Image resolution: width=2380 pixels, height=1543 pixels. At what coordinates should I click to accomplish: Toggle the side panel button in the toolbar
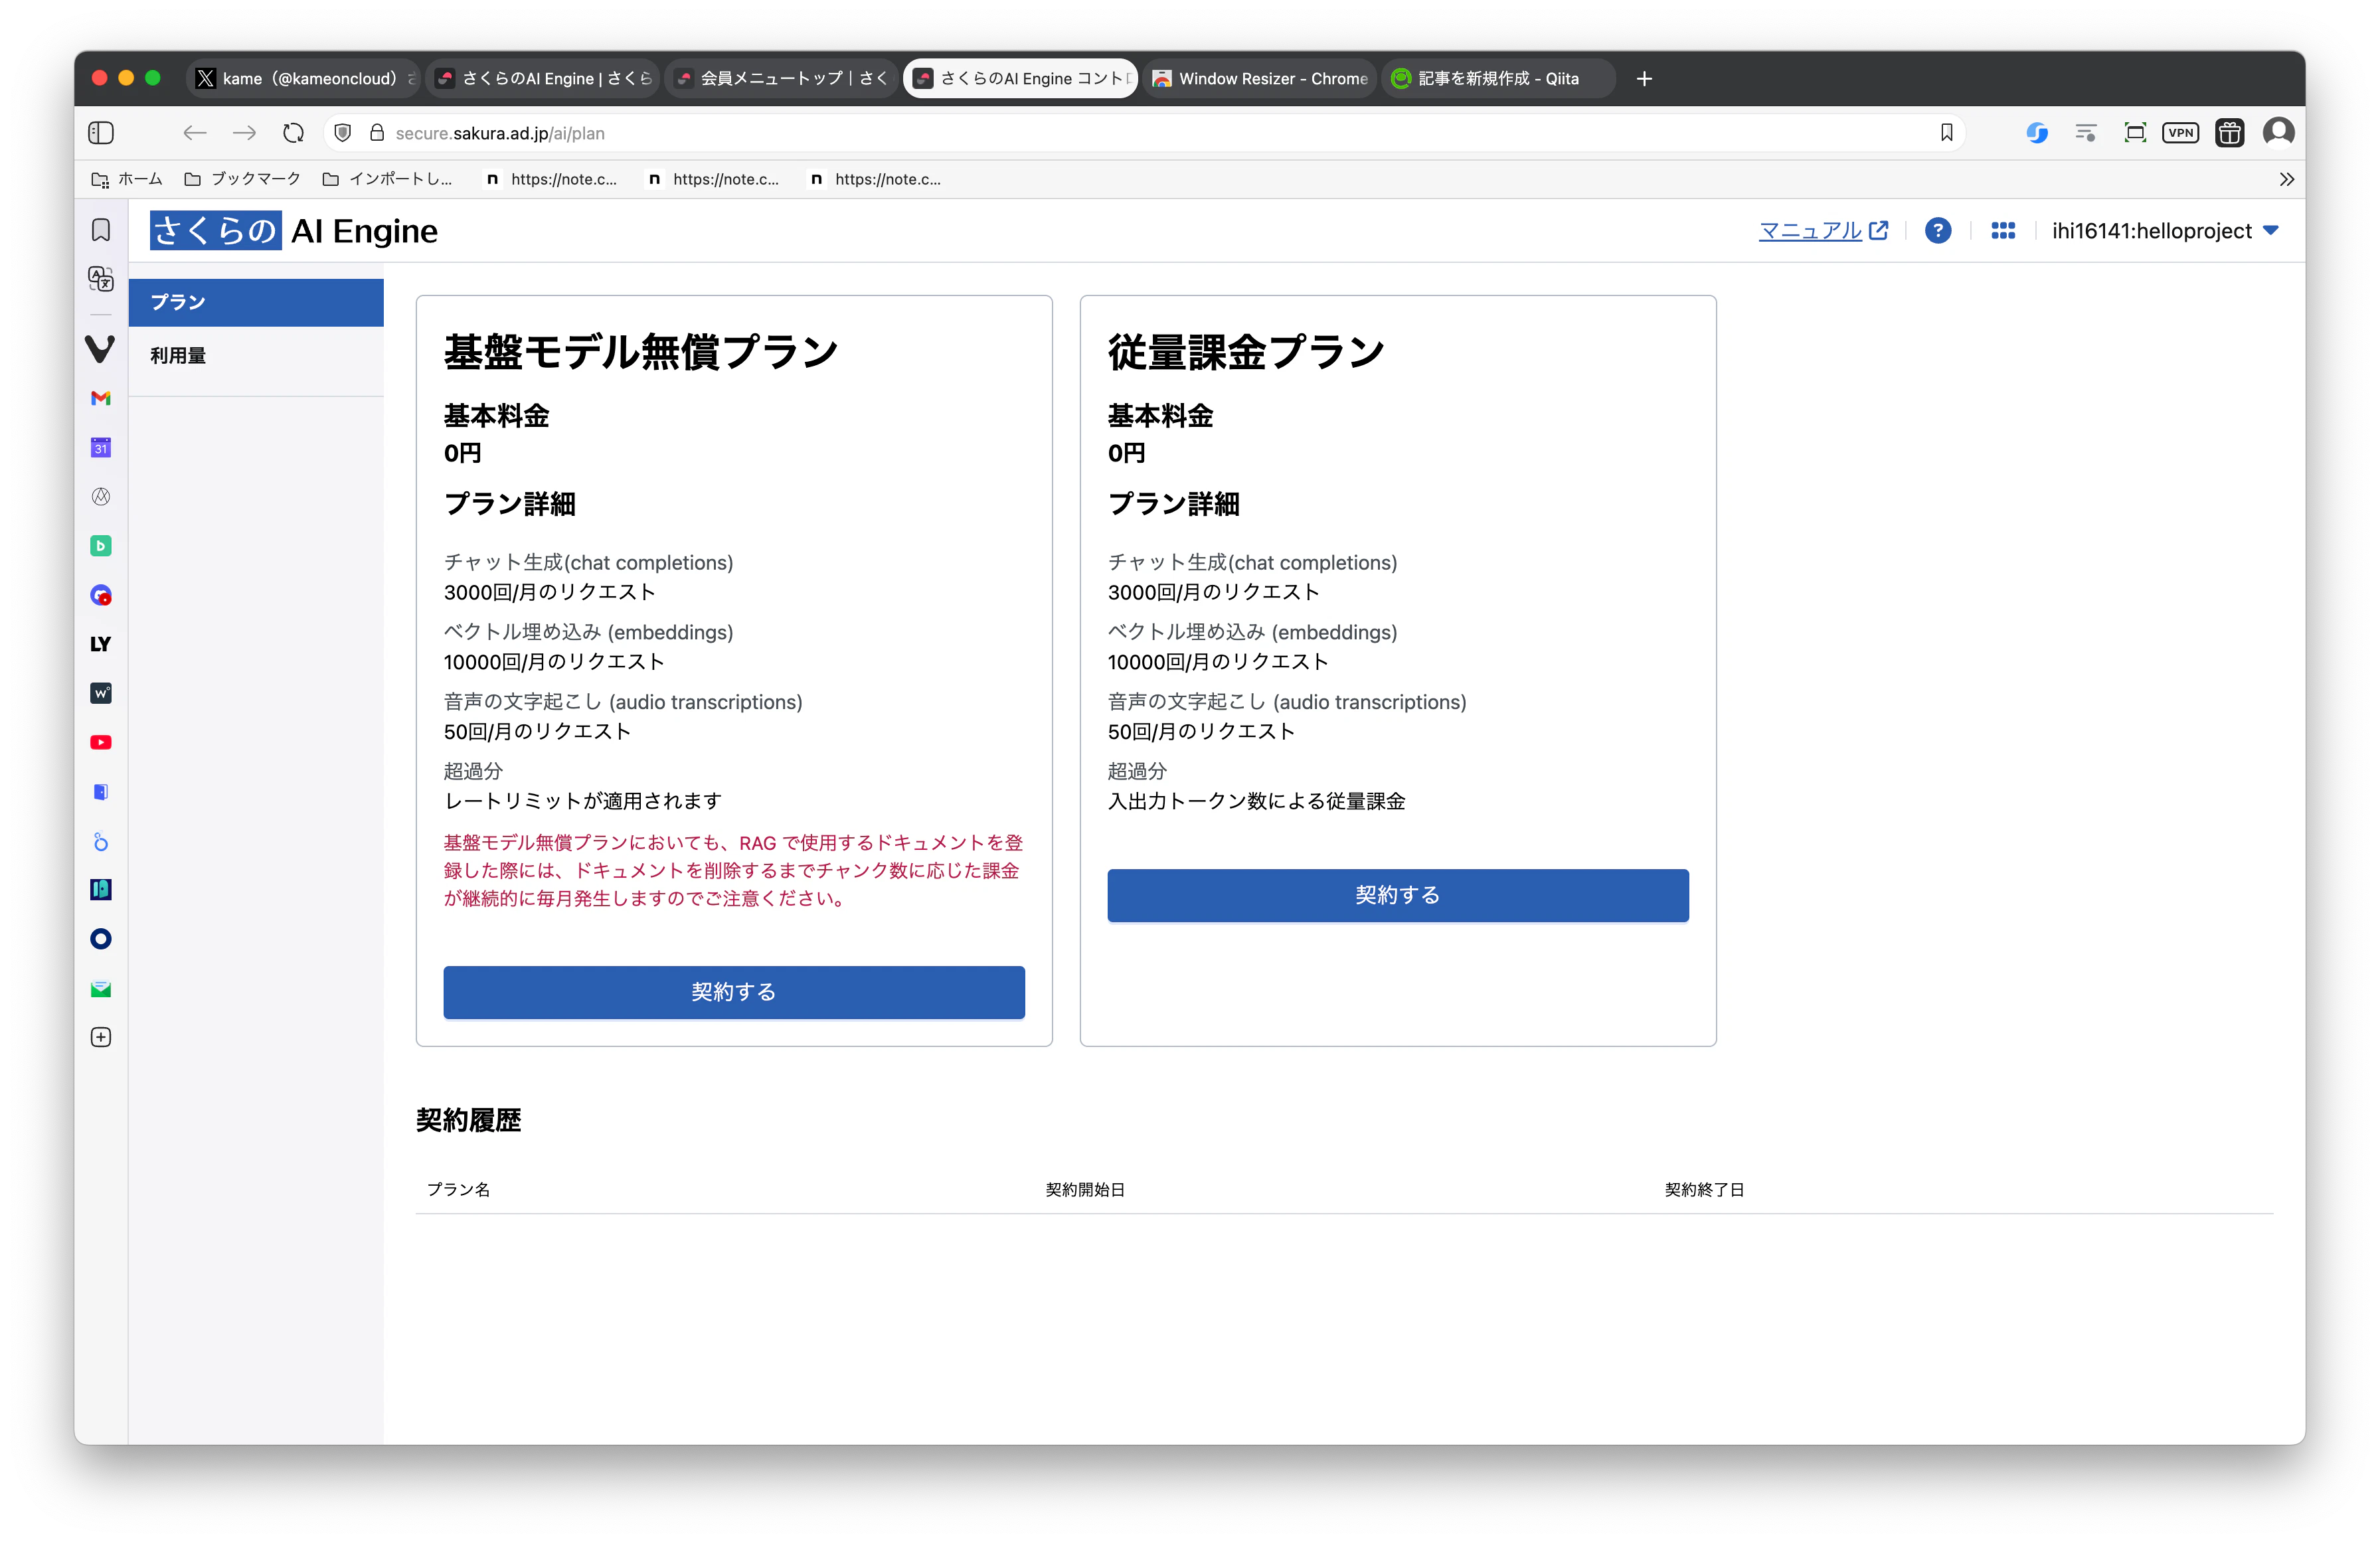tap(101, 133)
